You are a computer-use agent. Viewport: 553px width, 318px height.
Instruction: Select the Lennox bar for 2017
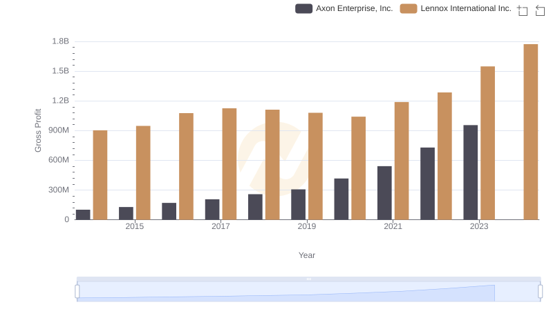click(x=229, y=164)
